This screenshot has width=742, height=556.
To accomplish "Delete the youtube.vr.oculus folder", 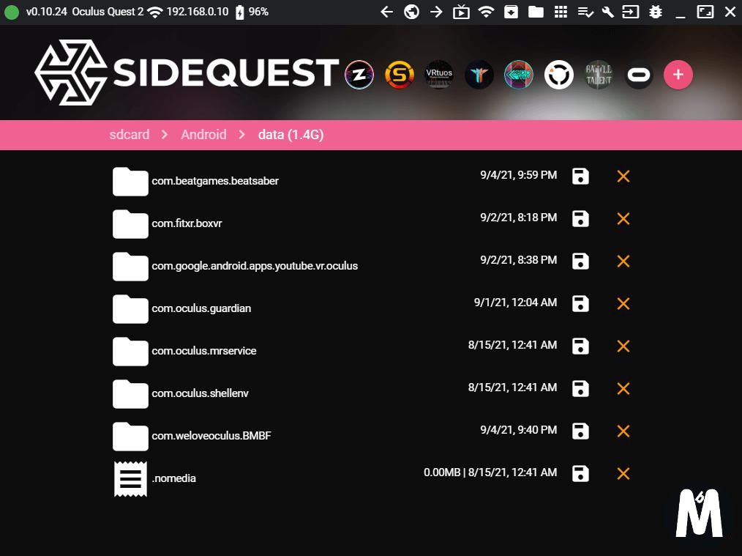I will coord(623,261).
